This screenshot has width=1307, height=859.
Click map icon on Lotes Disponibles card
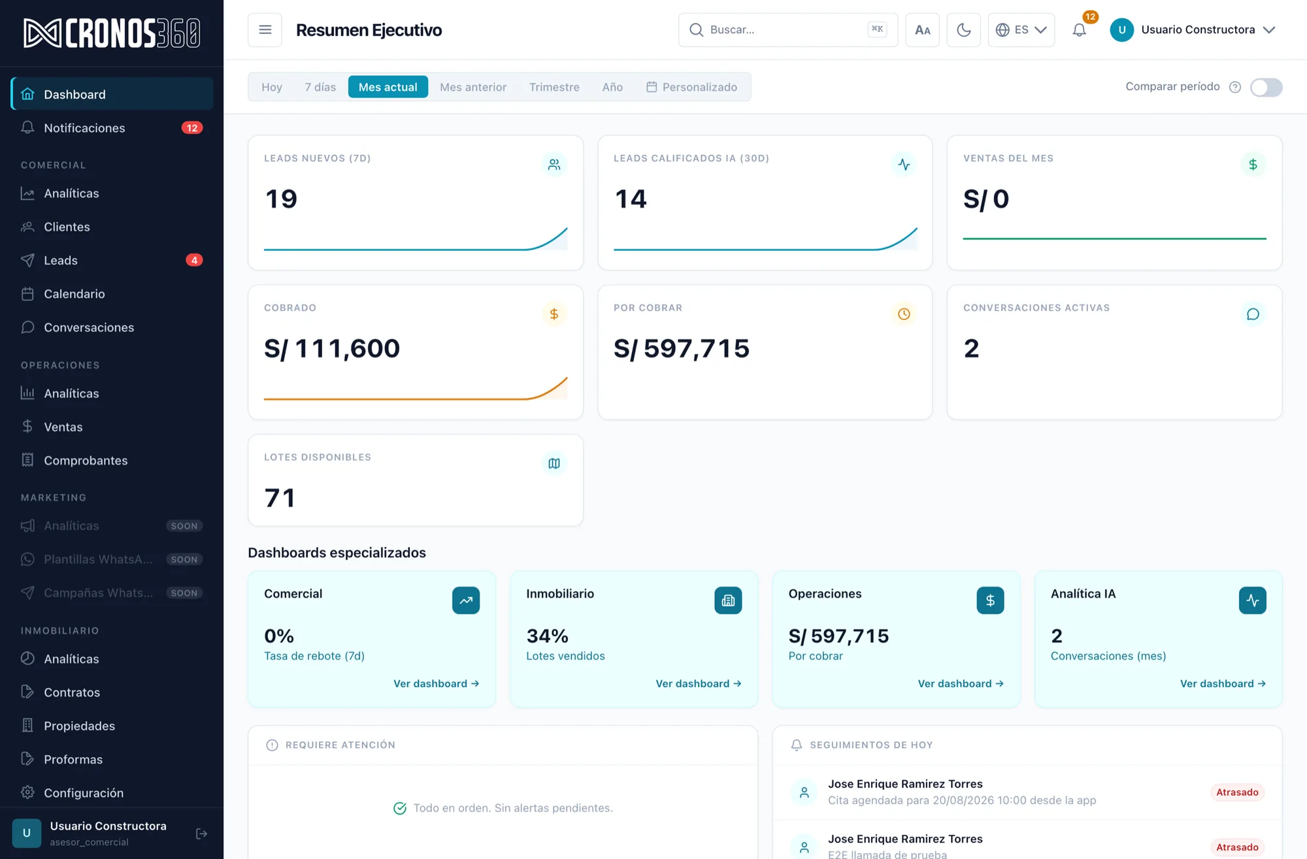[554, 464]
